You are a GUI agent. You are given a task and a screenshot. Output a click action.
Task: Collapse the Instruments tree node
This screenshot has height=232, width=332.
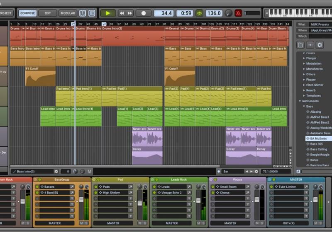[300, 101]
